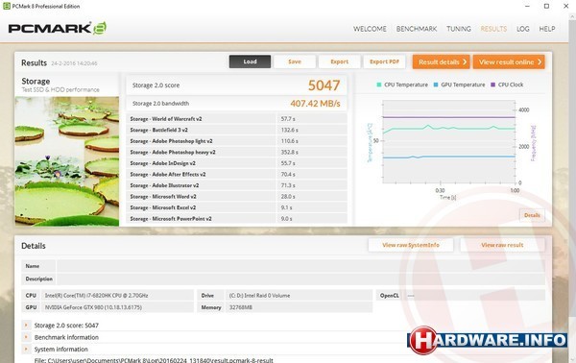Toggle the GPU Temperature legend square
The height and width of the screenshot is (363, 576).
coord(436,85)
